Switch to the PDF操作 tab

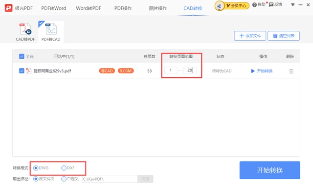(x=123, y=8)
